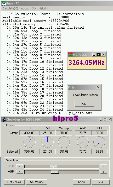
Task: Click the Current AGP field 72.75
Action: 83,133
